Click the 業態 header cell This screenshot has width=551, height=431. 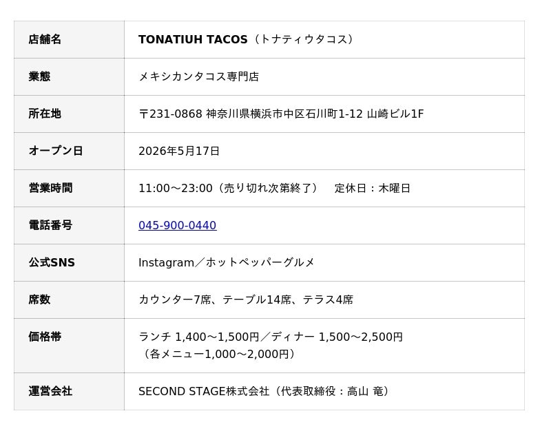(x=70, y=77)
